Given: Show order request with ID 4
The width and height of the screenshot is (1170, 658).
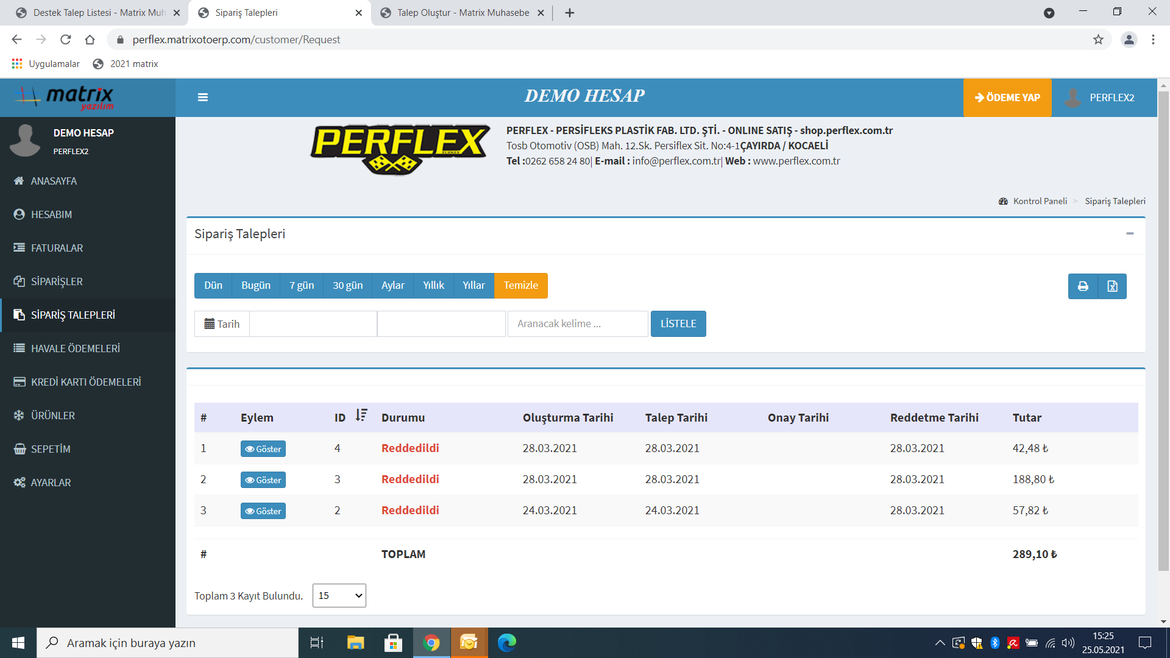Looking at the screenshot, I should [x=263, y=449].
